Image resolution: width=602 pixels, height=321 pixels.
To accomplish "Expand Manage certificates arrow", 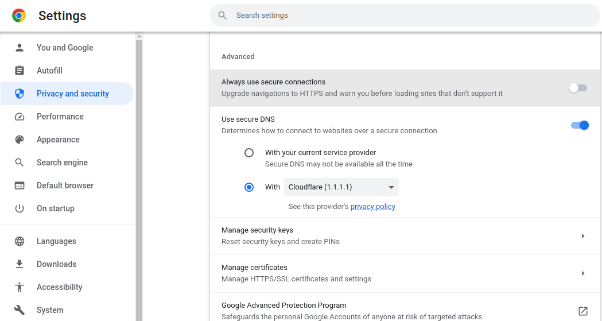I will (583, 273).
